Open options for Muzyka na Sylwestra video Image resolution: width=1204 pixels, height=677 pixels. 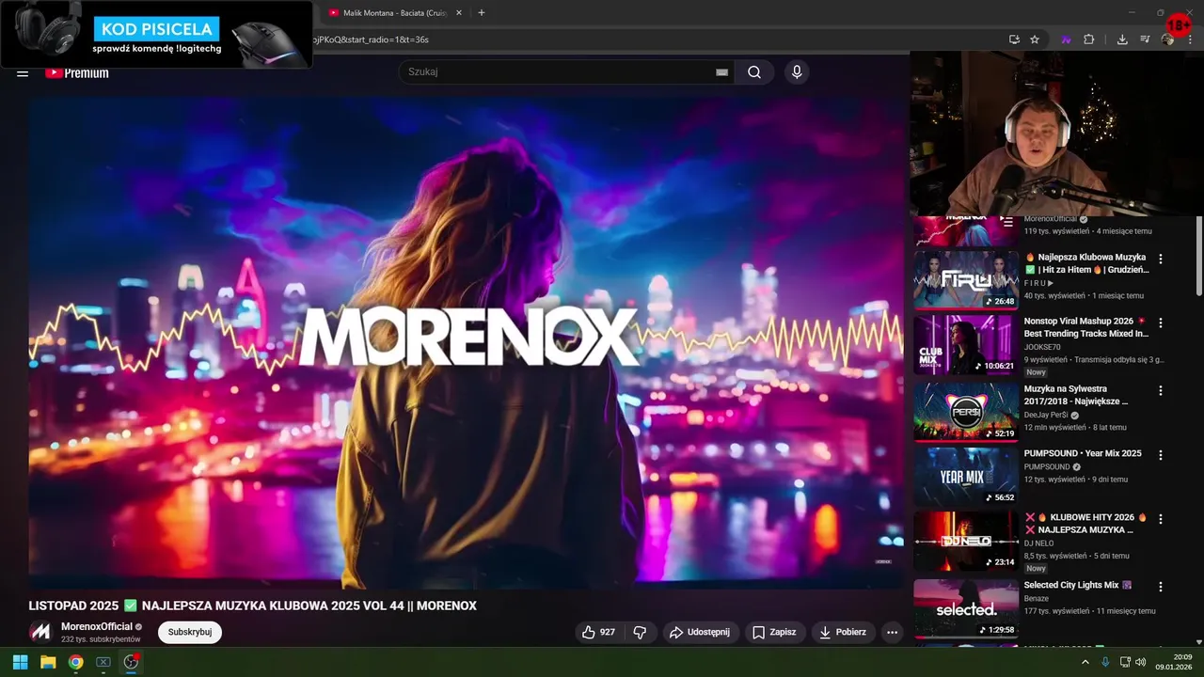(x=1161, y=390)
